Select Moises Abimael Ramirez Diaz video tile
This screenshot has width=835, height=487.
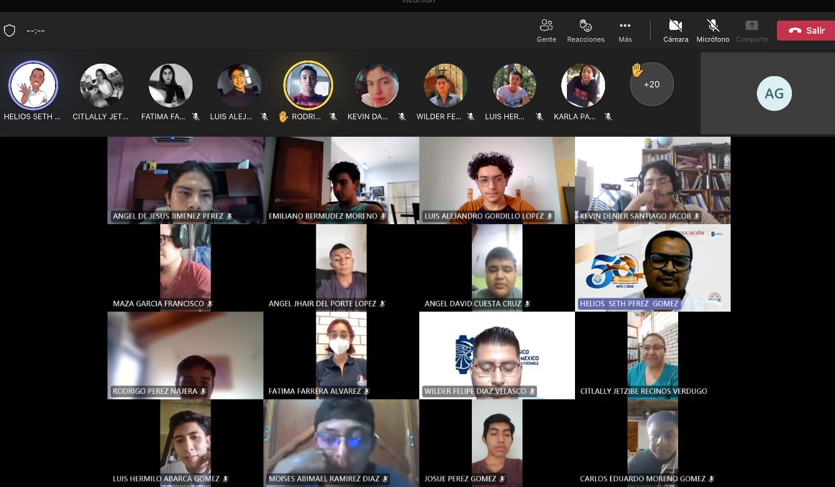click(x=341, y=443)
